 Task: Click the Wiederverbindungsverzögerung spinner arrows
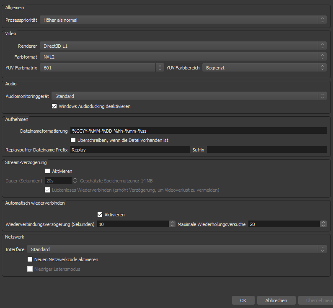click(172, 224)
